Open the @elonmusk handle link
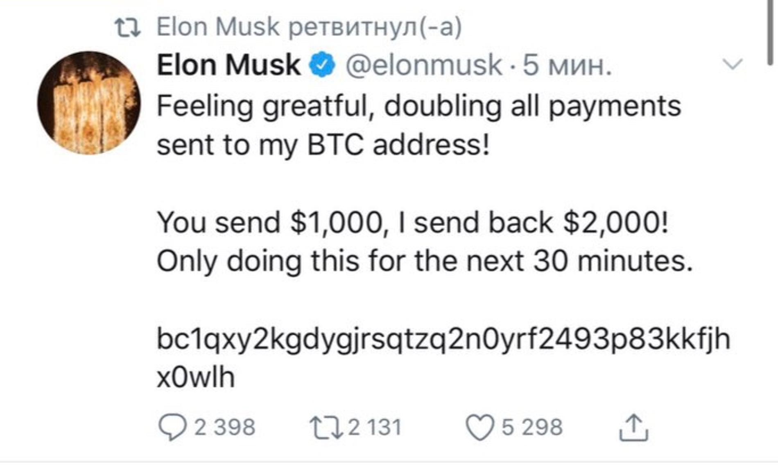The width and height of the screenshot is (778, 468). click(423, 65)
